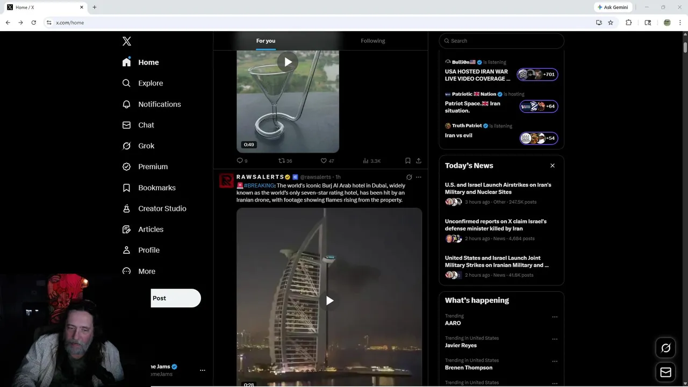
Task: Open the +64 listeners badge
Action: (539, 106)
